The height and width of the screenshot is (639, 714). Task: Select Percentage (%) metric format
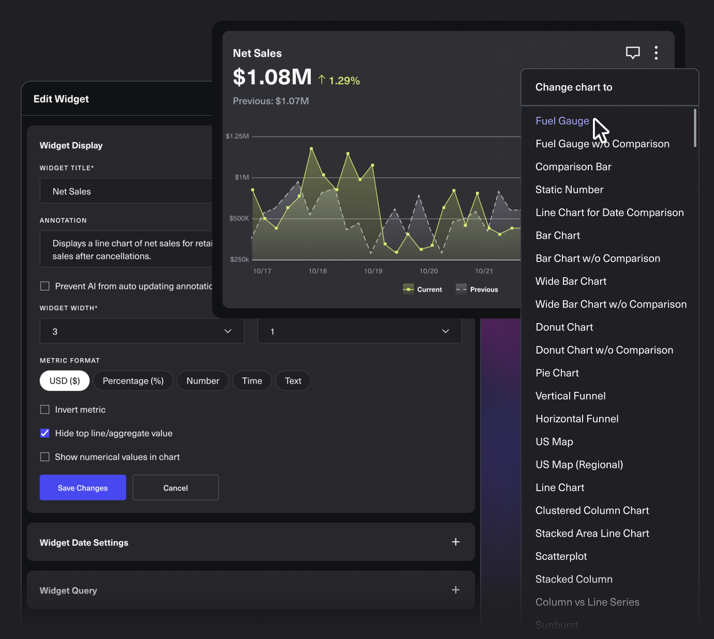(x=133, y=381)
